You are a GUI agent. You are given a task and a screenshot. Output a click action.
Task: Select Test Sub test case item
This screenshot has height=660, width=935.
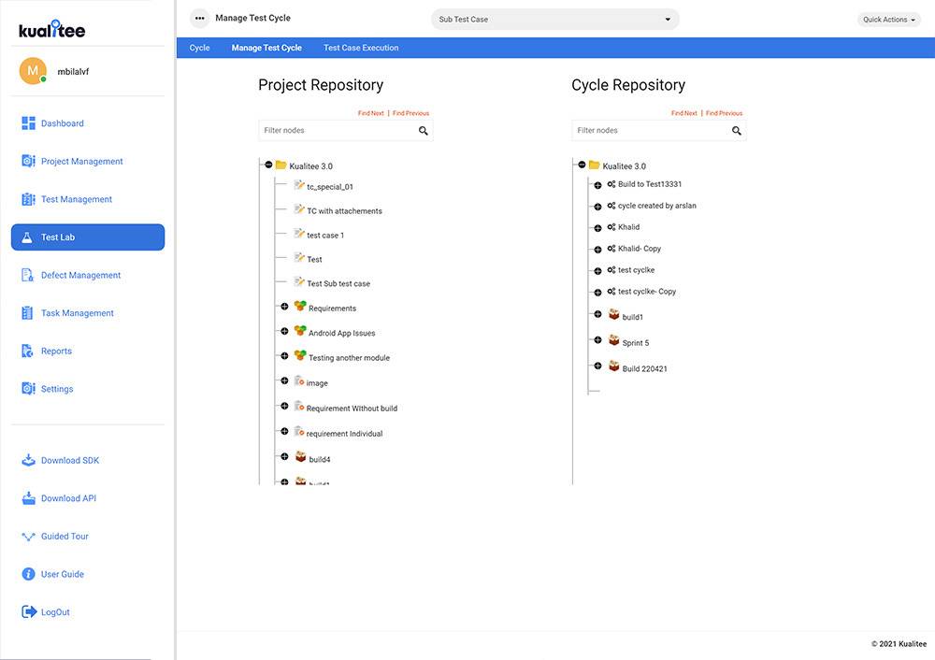point(338,284)
